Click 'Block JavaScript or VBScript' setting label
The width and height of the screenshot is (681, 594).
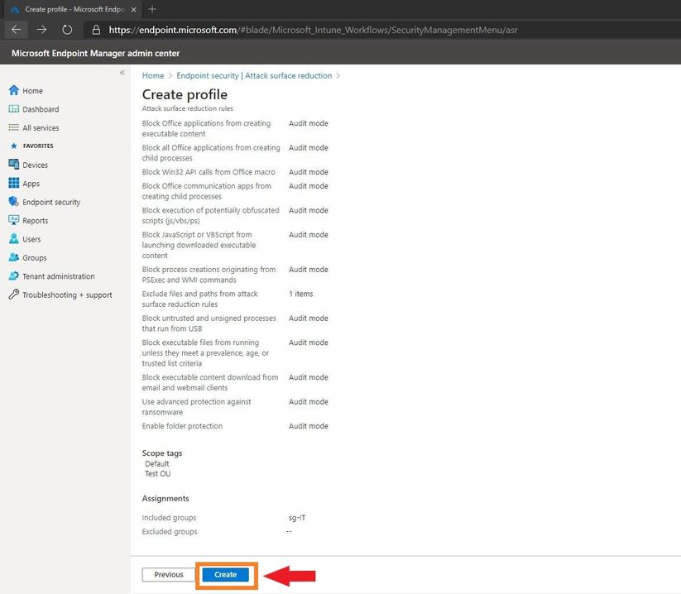[199, 245]
